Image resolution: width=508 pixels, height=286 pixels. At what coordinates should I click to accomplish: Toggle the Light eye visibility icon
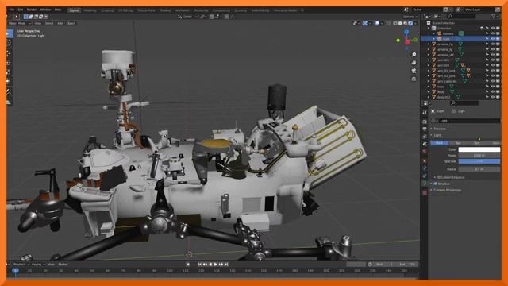pos(492,39)
